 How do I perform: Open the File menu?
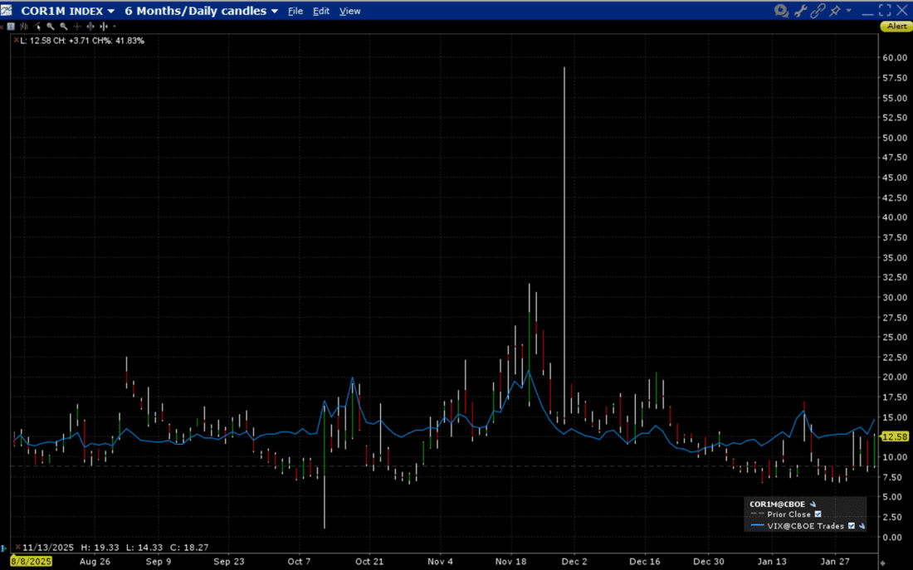pyautogui.click(x=295, y=12)
